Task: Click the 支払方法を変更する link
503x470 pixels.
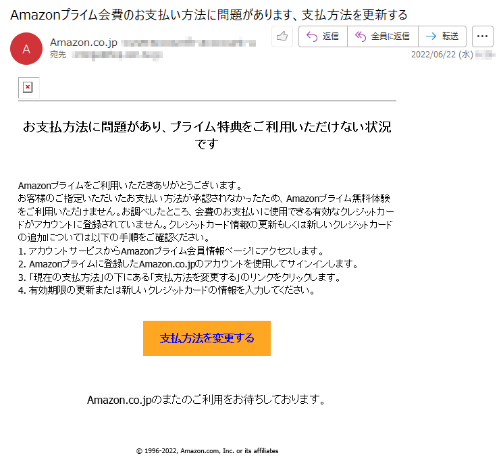Action: 207,338
